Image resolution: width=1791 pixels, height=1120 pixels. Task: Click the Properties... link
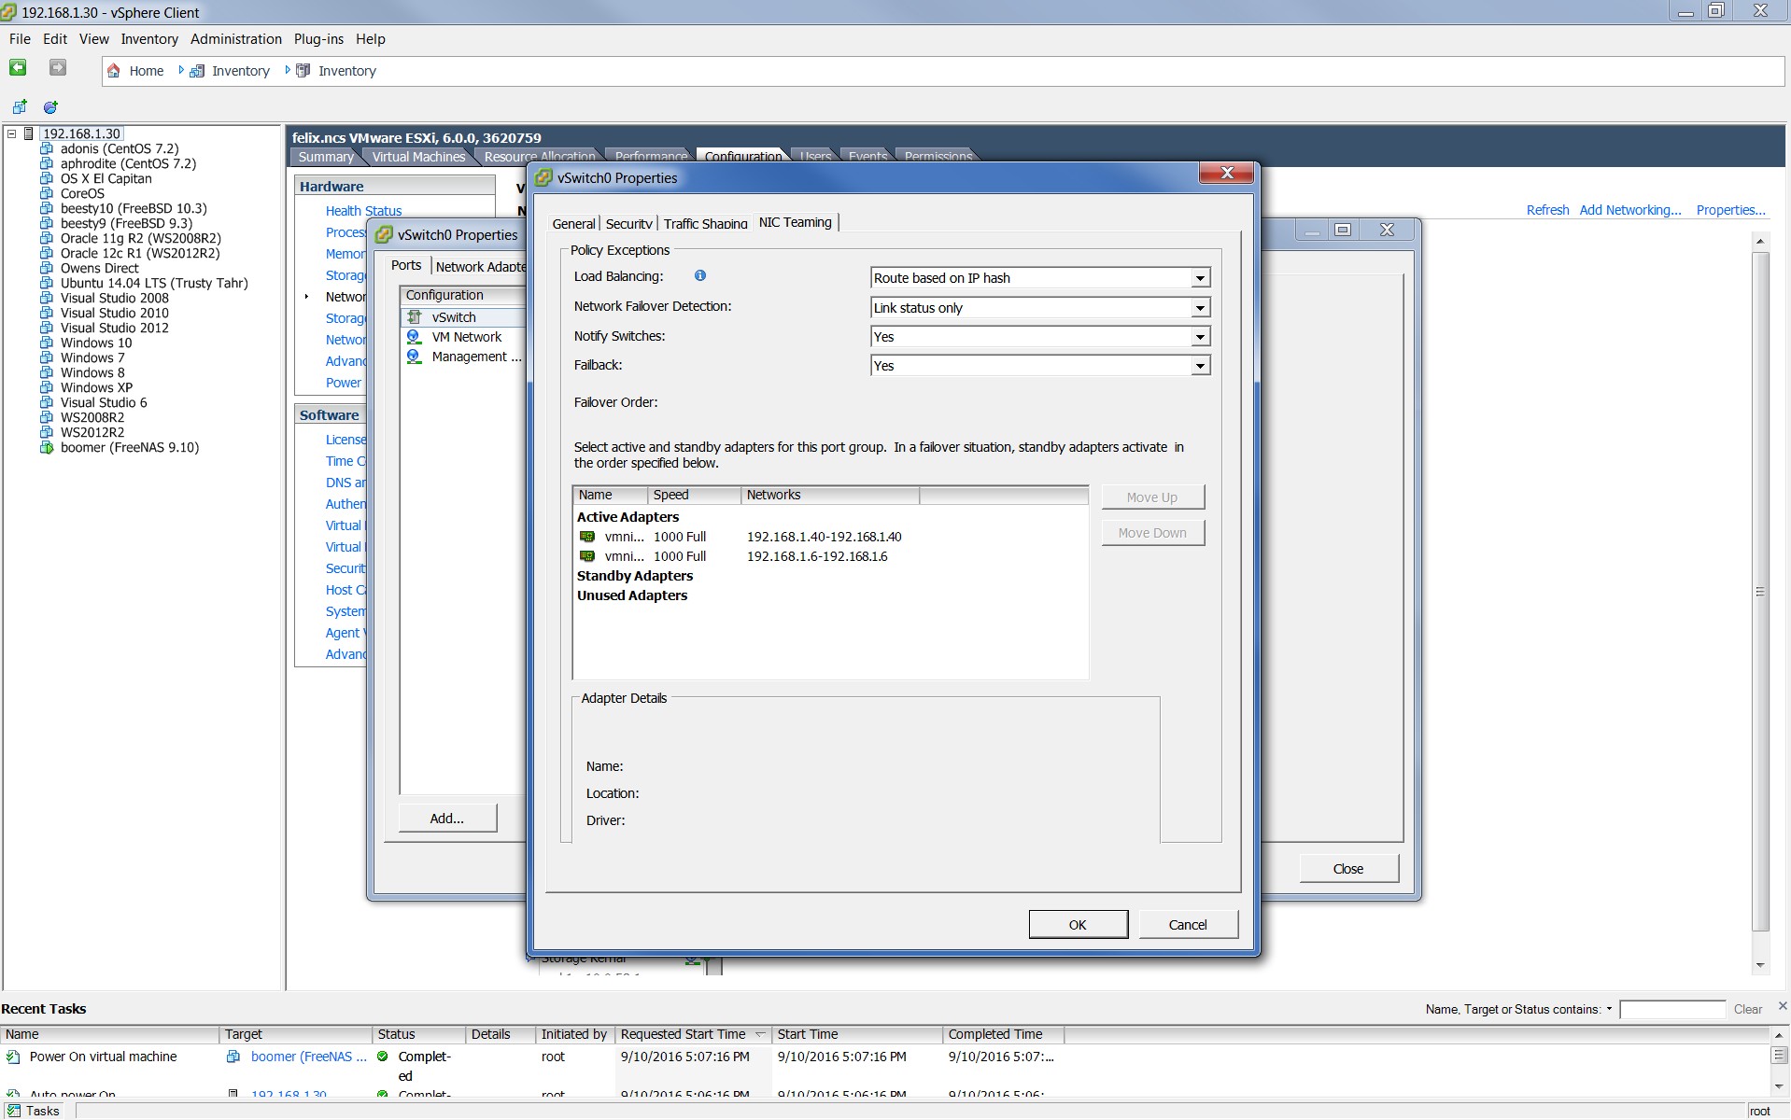point(1731,210)
